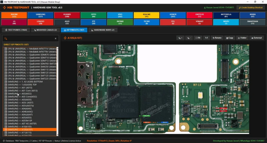Click the document icon beside SAMSUNG A04(A045)
Image resolution: width=267 pixels, height=143 pixels.
point(6,109)
